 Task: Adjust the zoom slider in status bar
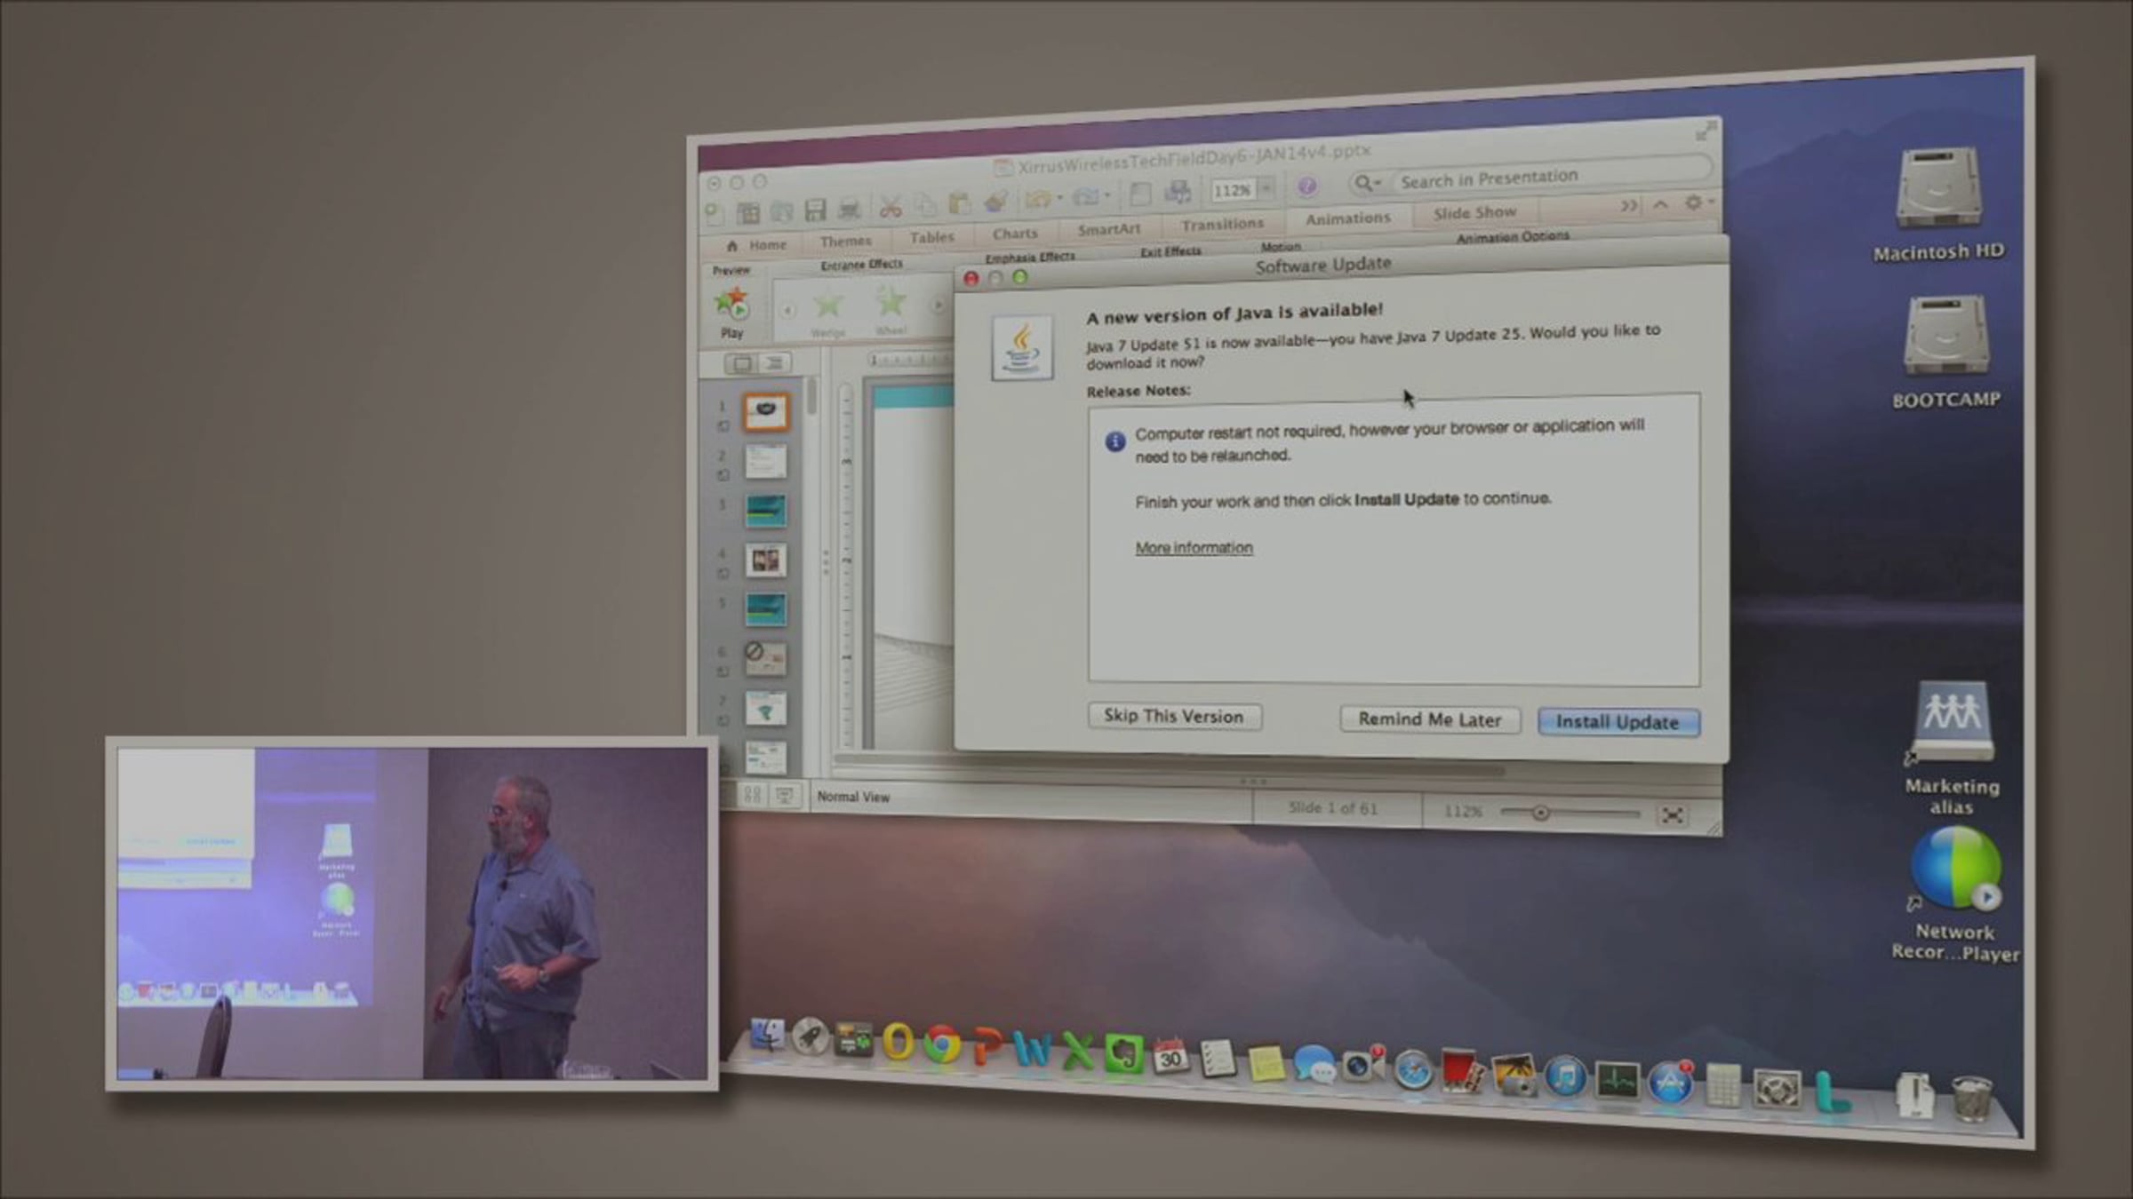(1540, 813)
